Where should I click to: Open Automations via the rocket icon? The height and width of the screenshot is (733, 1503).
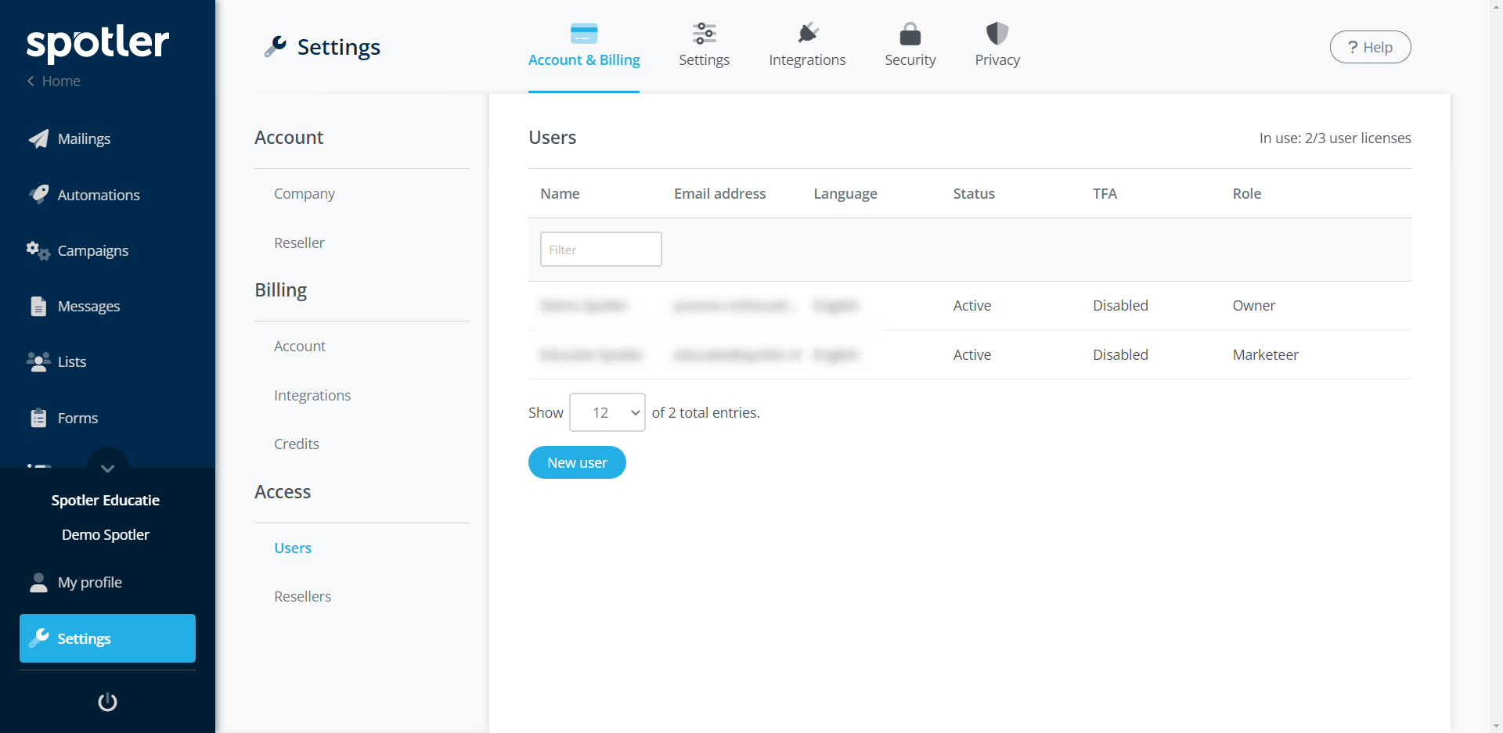(x=38, y=194)
